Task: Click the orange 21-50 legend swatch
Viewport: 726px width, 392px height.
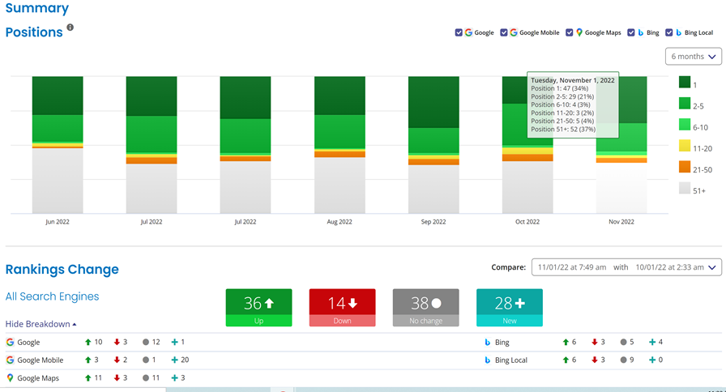Action: pyautogui.click(x=684, y=168)
